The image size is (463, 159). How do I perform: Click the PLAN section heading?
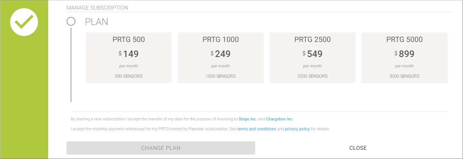click(97, 22)
